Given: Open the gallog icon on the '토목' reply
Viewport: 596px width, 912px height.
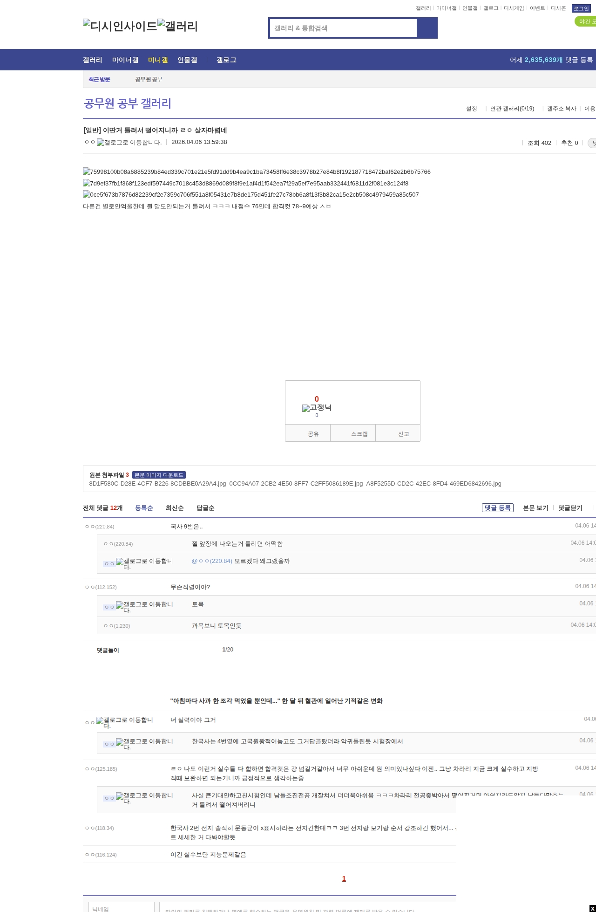Looking at the screenshot, I should pyautogui.click(x=144, y=607).
